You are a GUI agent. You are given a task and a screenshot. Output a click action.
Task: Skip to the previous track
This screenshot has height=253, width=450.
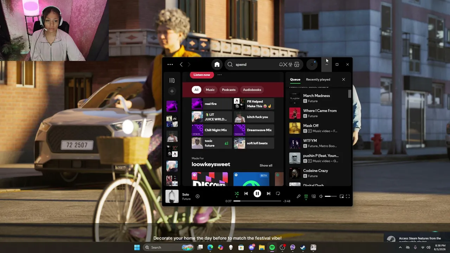point(246,194)
